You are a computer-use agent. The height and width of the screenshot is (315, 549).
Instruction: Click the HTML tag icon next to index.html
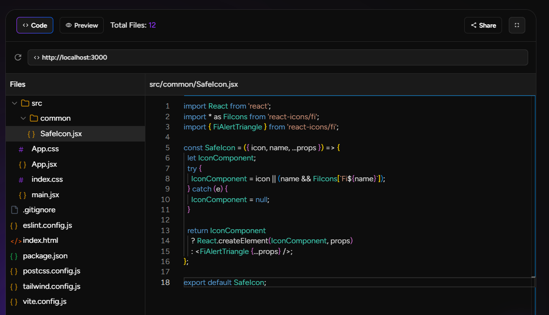pyautogui.click(x=16, y=241)
